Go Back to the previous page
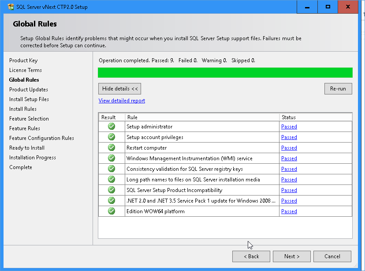Viewport: 365px width, 271px height. click(251, 256)
